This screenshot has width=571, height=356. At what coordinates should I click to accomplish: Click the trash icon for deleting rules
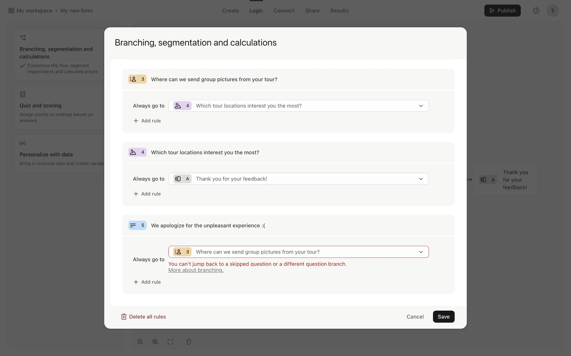pyautogui.click(x=124, y=317)
